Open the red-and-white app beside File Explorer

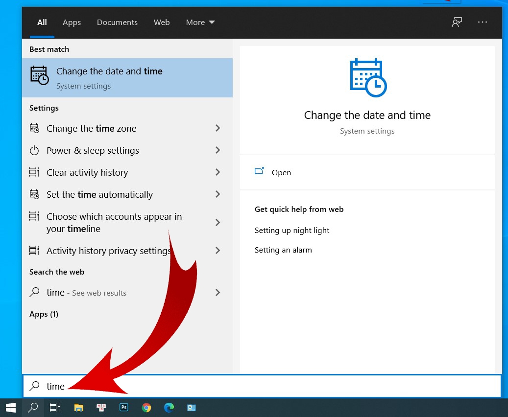click(101, 408)
